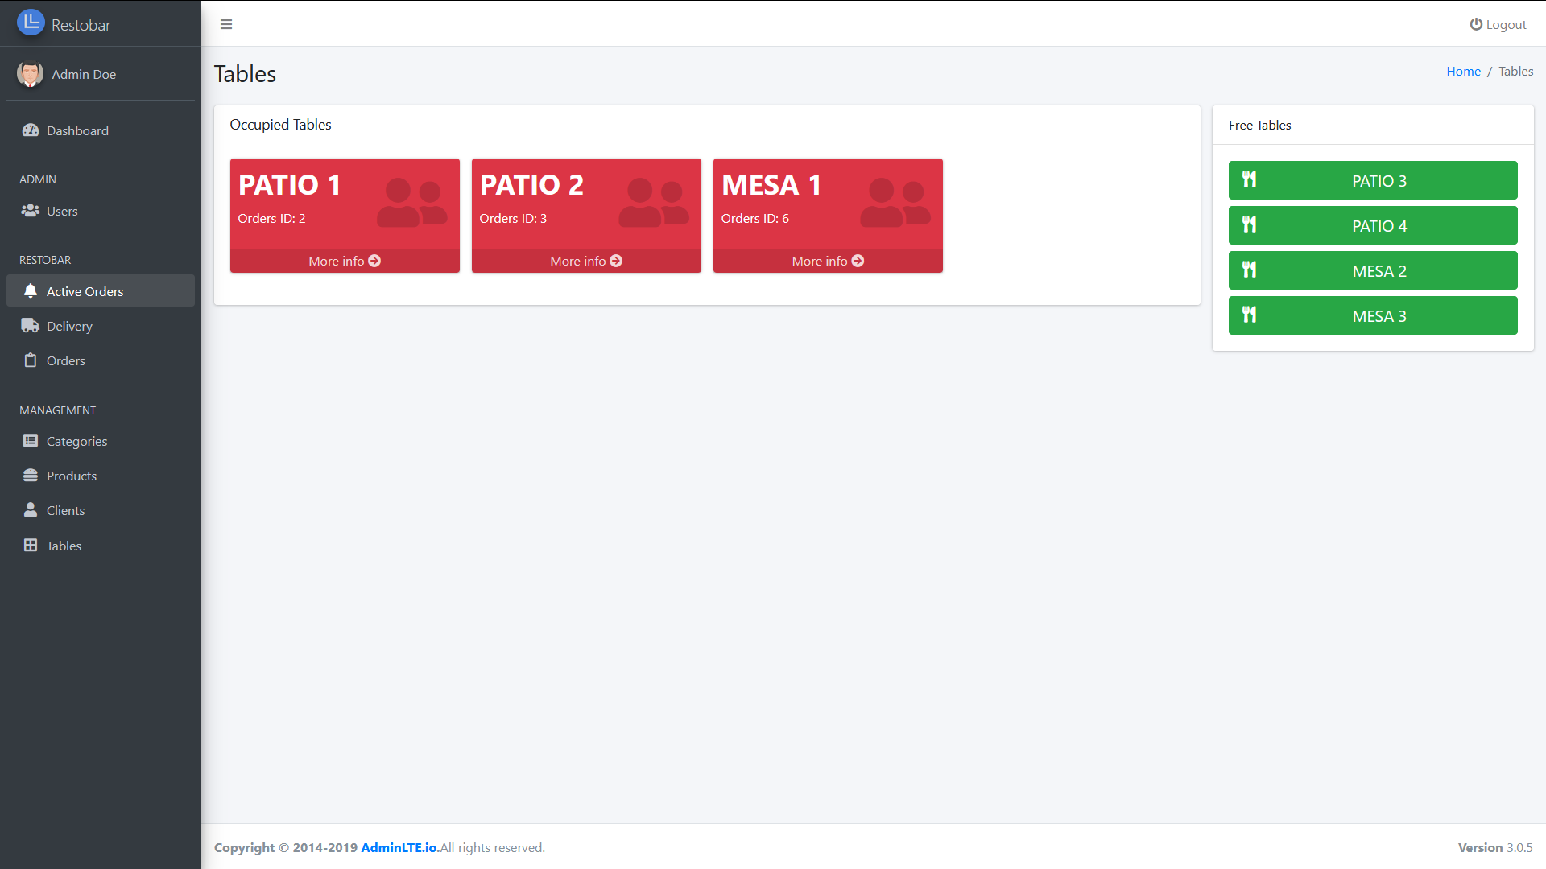Click the Clients person icon

click(x=31, y=510)
